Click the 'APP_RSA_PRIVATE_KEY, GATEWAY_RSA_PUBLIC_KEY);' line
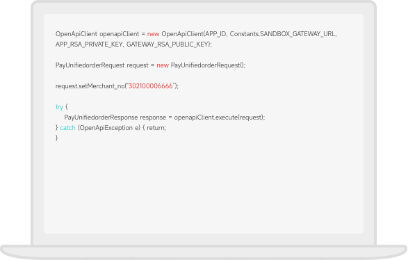 (133, 44)
